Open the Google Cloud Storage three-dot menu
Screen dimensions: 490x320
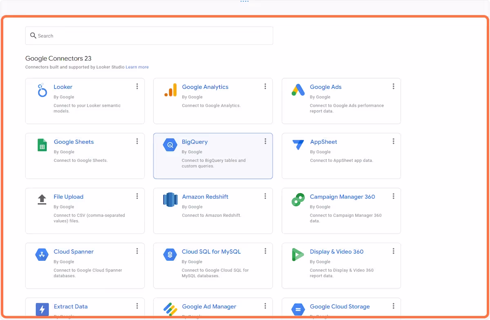point(393,306)
